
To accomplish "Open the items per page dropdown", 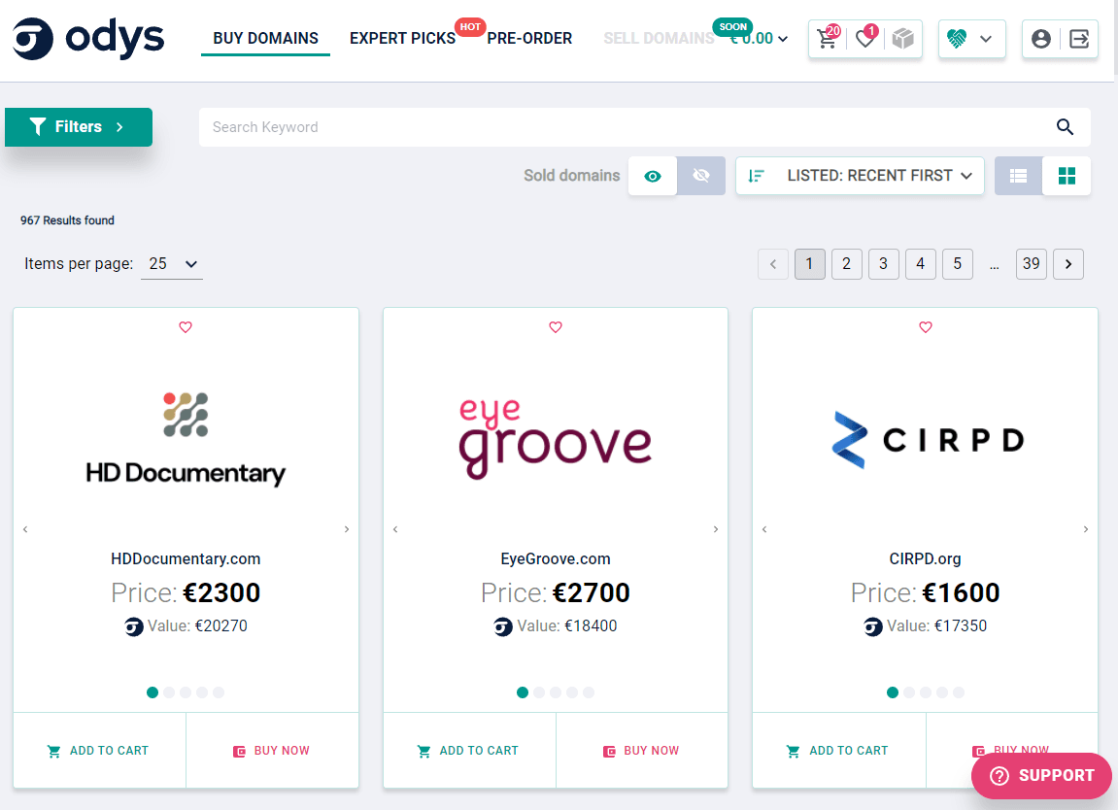I will tap(172, 263).
